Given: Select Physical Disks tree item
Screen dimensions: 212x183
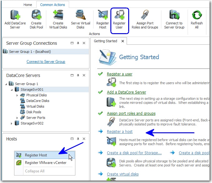Looking at the screenshot, I should [37, 95].
